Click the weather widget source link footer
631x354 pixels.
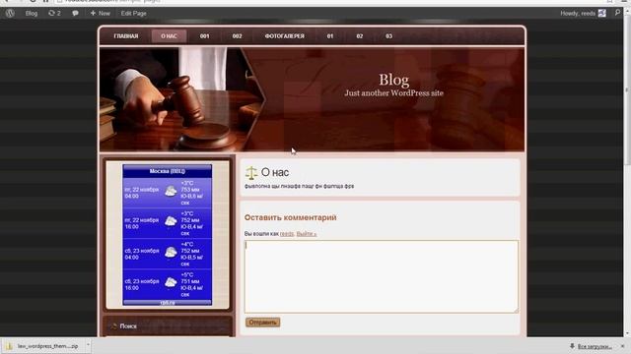(168, 303)
